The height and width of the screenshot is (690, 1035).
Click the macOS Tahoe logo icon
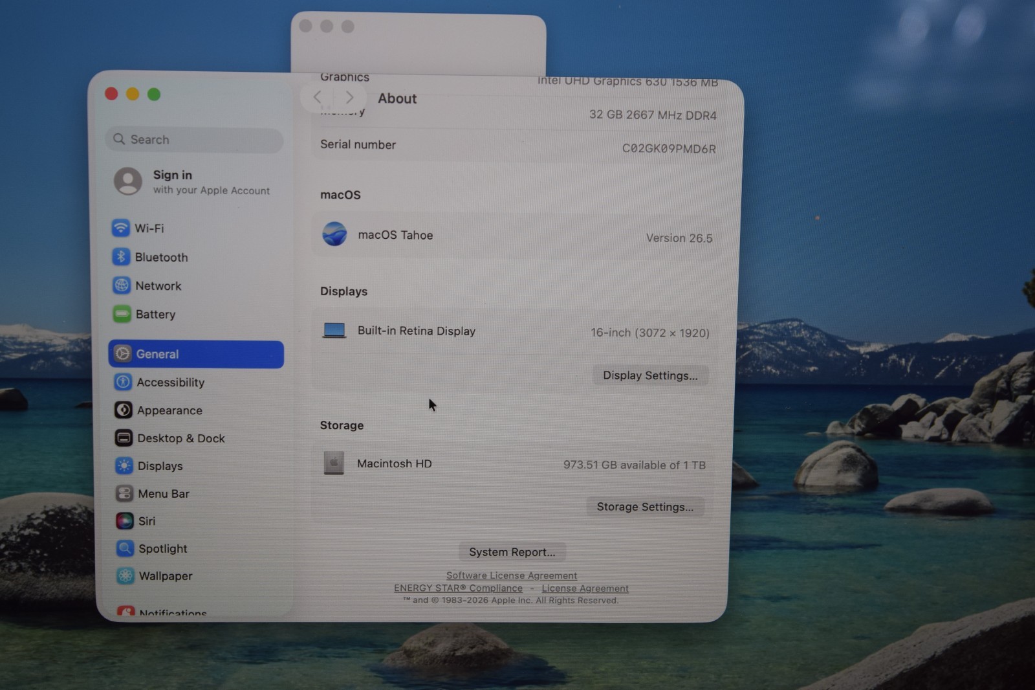point(334,234)
